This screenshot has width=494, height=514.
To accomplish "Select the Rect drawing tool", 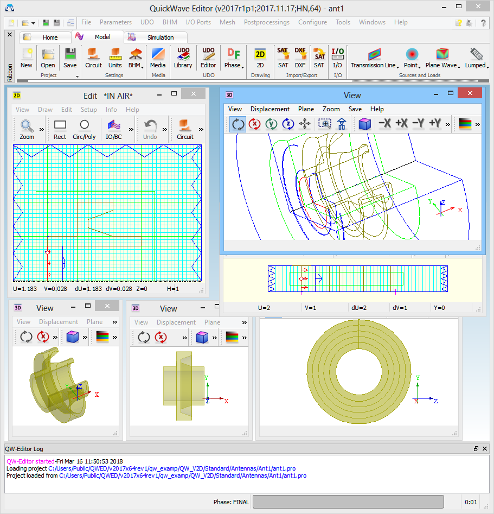I will tap(60, 129).
